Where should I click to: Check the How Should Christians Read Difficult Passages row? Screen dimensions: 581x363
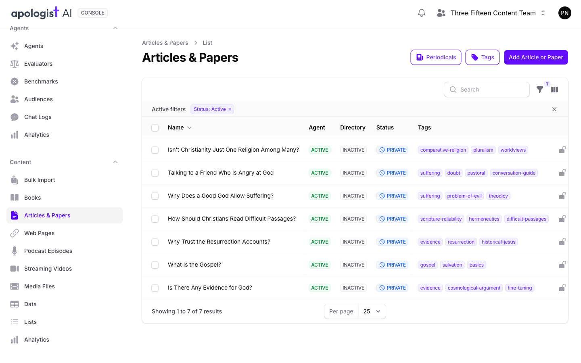(155, 219)
